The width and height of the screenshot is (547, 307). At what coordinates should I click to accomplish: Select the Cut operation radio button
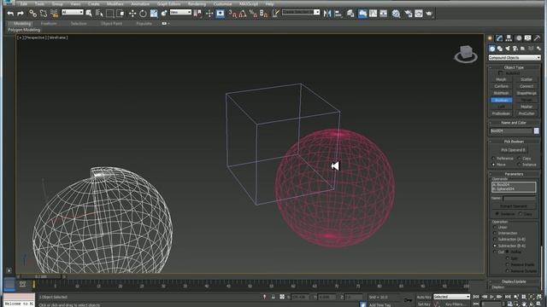pyautogui.click(x=495, y=252)
